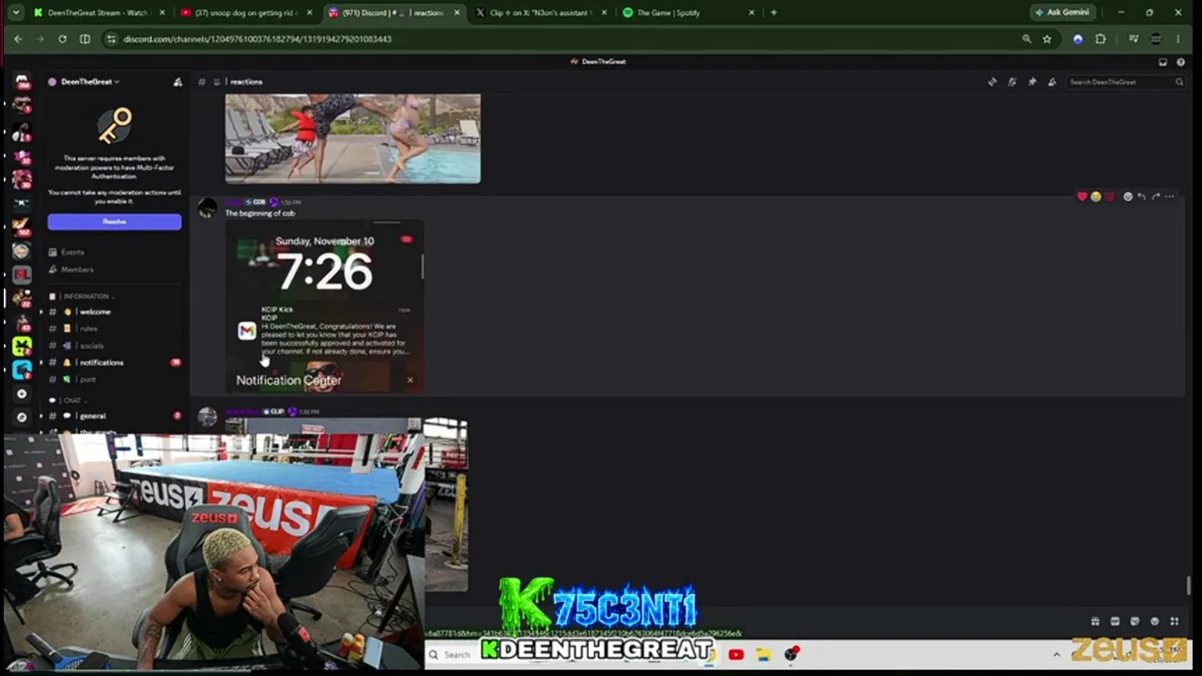The height and width of the screenshot is (676, 1202).
Task: Open the socials channel
Action: (x=91, y=346)
